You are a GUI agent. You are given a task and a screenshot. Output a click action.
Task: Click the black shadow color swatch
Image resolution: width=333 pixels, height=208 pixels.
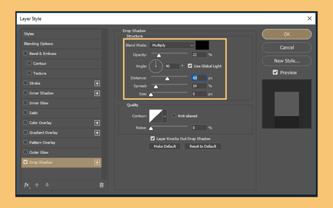(202, 45)
